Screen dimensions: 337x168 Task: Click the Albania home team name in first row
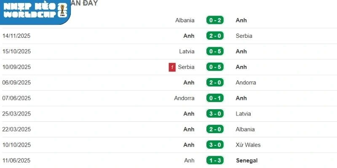(x=185, y=20)
